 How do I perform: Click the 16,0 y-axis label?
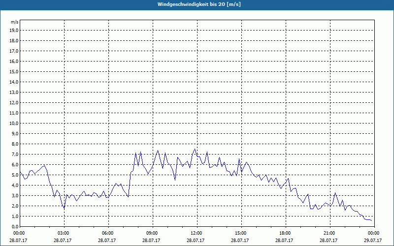pyautogui.click(x=14, y=61)
